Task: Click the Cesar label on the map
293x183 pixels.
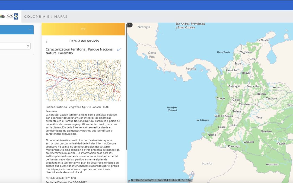Action: coord(253,59)
